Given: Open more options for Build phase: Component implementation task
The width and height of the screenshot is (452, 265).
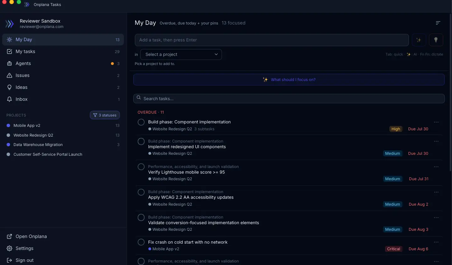Looking at the screenshot, I should 436,122.
